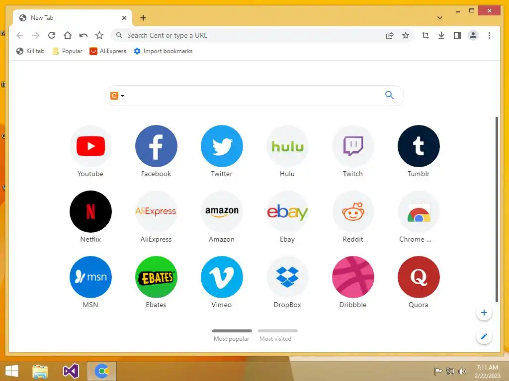
Task: Launch Visual Studio from taskbar
Action: point(71,371)
